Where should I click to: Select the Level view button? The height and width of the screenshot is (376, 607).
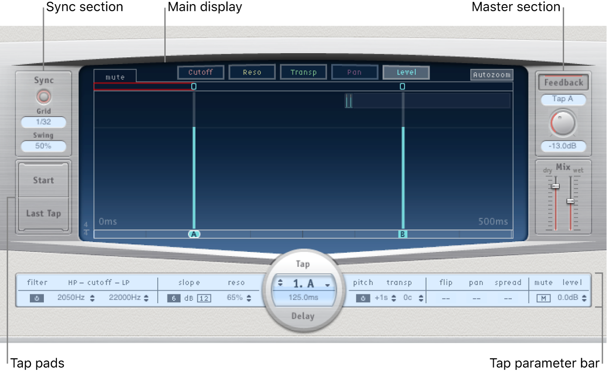click(406, 72)
